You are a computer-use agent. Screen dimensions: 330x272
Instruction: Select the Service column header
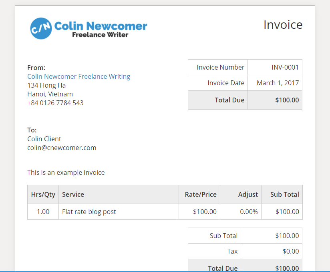tap(73, 194)
